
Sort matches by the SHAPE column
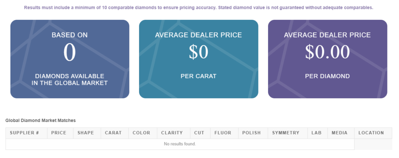[86, 133]
